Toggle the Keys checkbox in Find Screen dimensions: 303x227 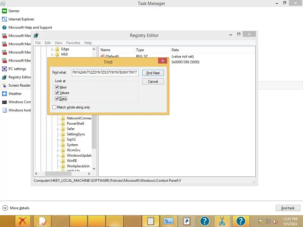click(57, 87)
